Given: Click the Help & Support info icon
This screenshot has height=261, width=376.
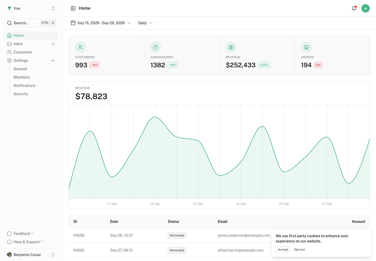Looking at the screenshot, I should coord(9,242).
